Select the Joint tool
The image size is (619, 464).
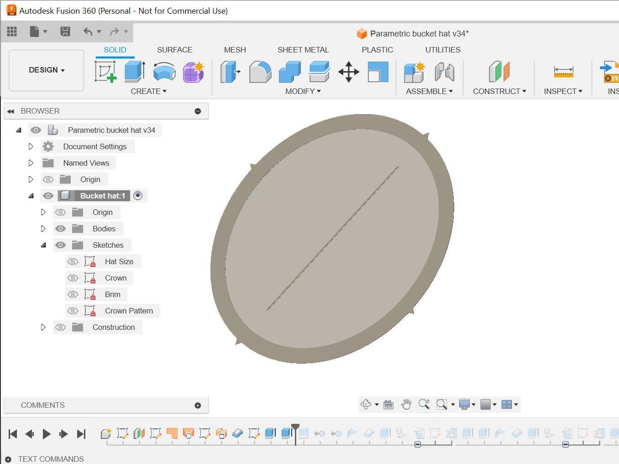pyautogui.click(x=444, y=72)
